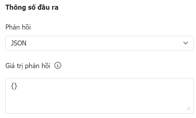Expand the response format list showing JSON
Viewport: 196px width, 118px height.
point(100,43)
